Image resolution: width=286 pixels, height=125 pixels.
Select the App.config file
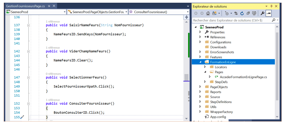pos(218,117)
